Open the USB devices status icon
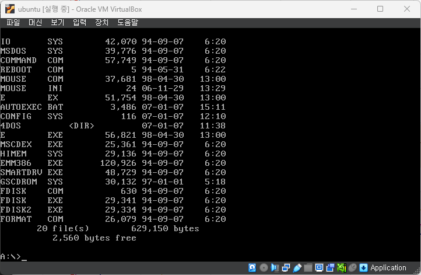Image resolution: width=421 pixels, height=275 pixels. (297, 268)
